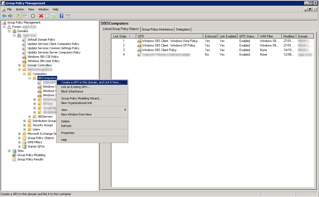Viewport: 319px width, 197px height.
Task: Switch to Group Policy Inheritance tab
Action: coord(157,29)
